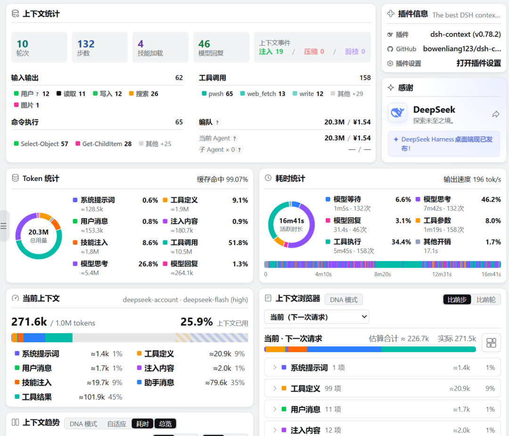The image size is (509, 436).
Task: Click the share arrow beside DeepSeek
Action: 496,114
